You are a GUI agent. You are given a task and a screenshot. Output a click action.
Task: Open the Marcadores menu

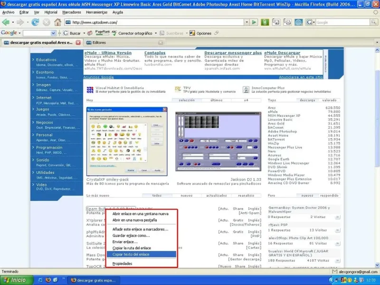click(72, 12)
